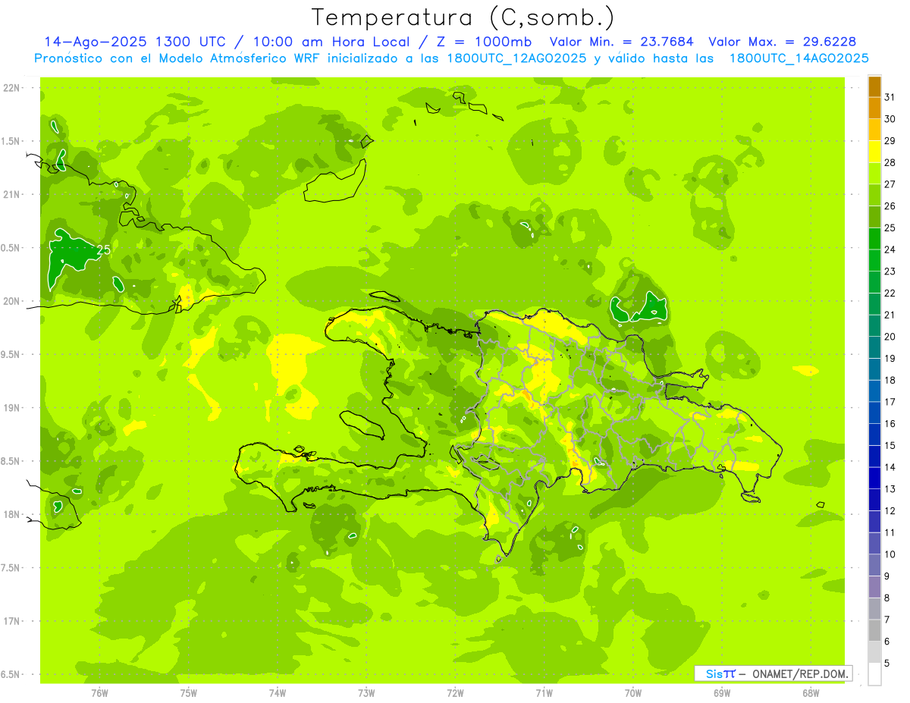Click the "21N" latitude label
Image resolution: width=910 pixels, height=703 pixels.
click(x=11, y=195)
